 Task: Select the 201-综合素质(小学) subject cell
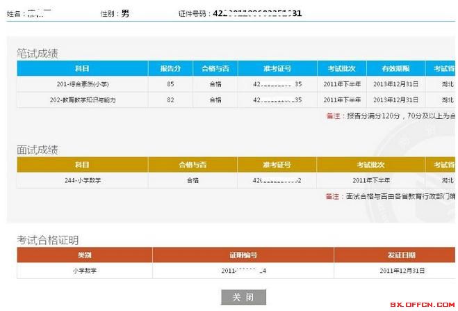coord(83,84)
